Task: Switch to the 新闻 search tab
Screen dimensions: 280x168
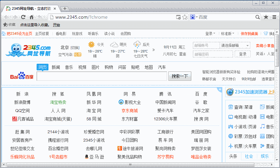Action: (x=56, y=67)
